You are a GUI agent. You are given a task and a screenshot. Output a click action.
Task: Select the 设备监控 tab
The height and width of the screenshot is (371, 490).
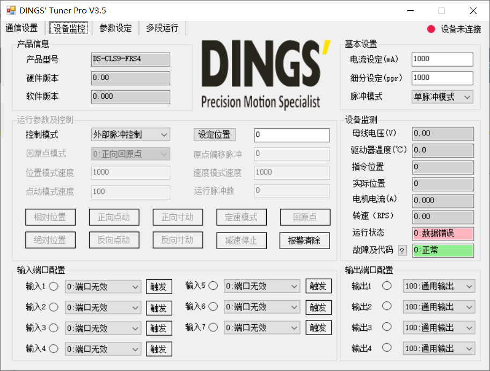click(x=69, y=28)
